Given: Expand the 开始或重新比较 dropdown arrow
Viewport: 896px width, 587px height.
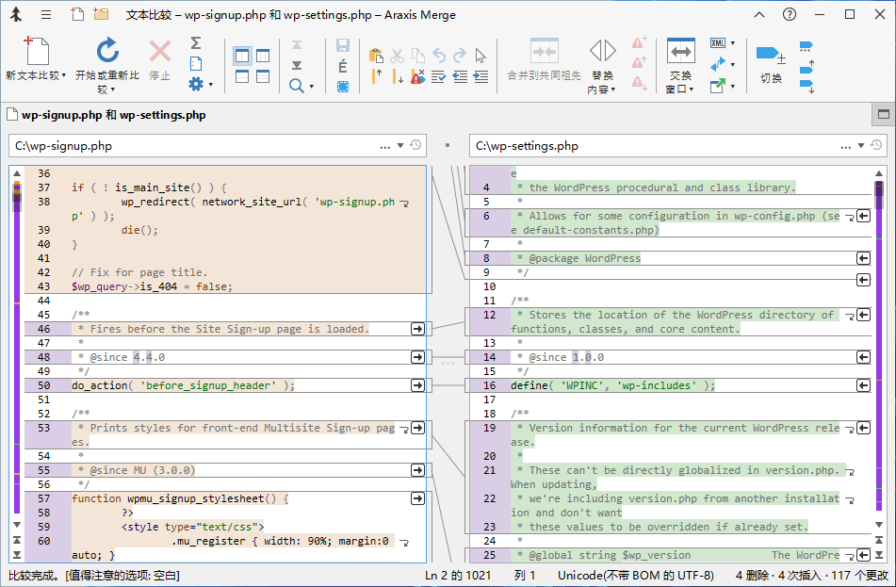Looking at the screenshot, I should click(x=112, y=90).
